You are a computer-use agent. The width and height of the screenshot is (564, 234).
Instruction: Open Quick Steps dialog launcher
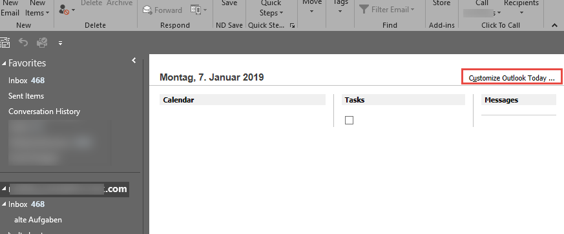coord(292,26)
